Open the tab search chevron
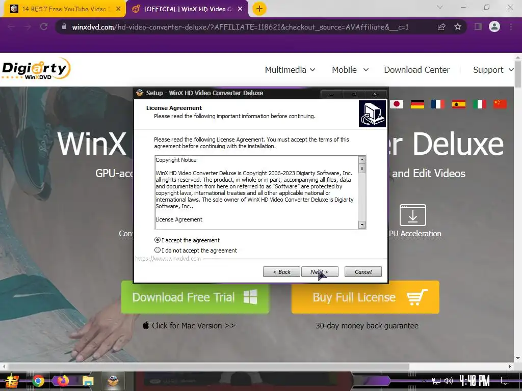The image size is (522, 391). 440,7
